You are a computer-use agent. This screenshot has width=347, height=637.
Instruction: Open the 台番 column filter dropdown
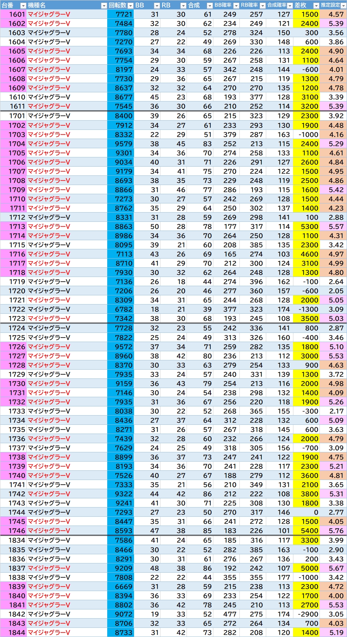(x=23, y=6)
